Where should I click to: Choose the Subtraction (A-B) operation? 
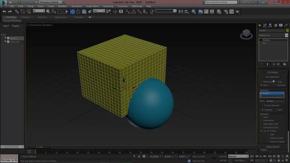pos(261,124)
